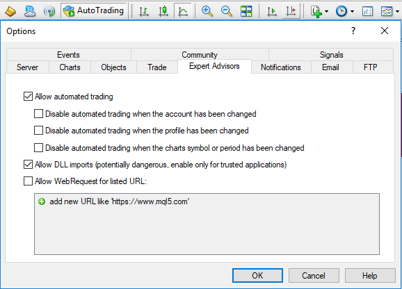Check Allow WebRequest for listed URL
This screenshot has width=402, height=289.
[28, 181]
